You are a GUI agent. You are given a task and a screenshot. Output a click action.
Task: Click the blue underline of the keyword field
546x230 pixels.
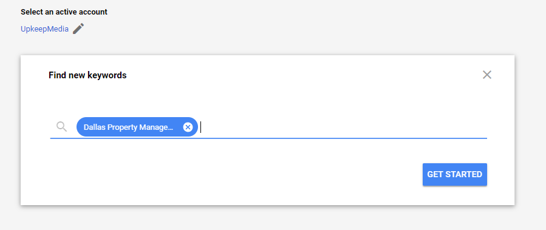[268, 138]
